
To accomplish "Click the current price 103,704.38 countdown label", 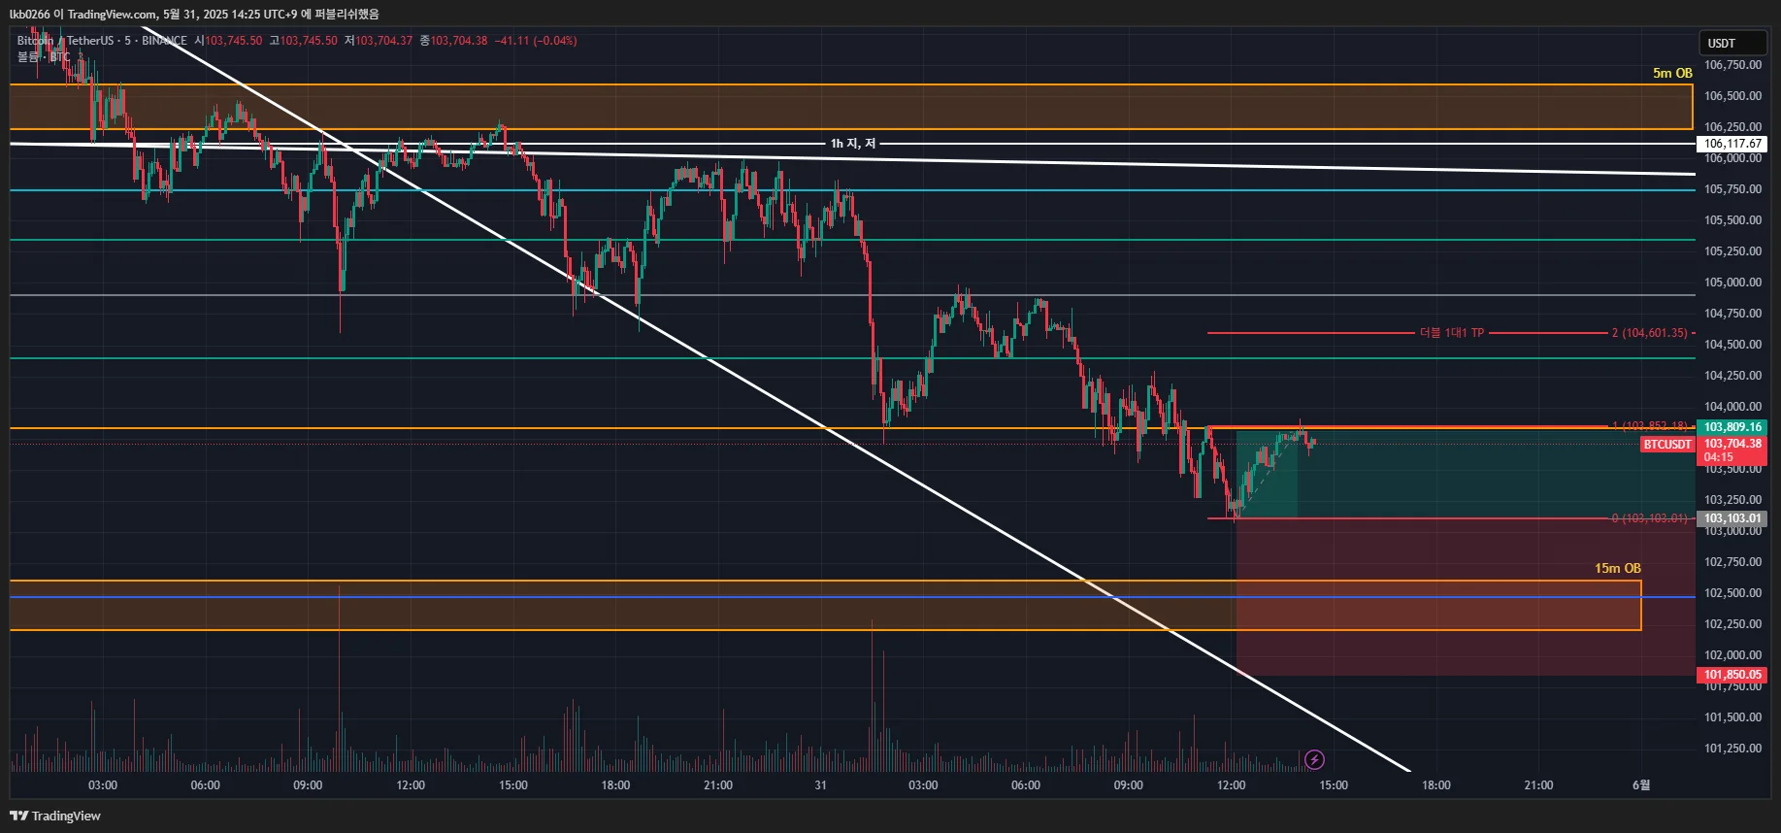I will pyautogui.click(x=1732, y=450).
